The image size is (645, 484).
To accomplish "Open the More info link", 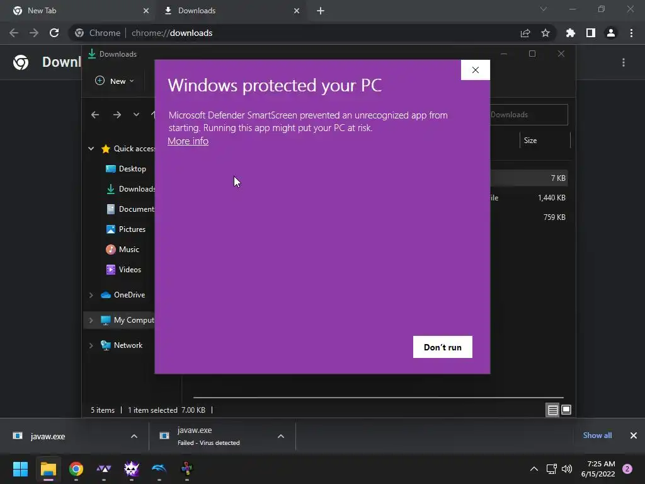I will pyautogui.click(x=188, y=141).
